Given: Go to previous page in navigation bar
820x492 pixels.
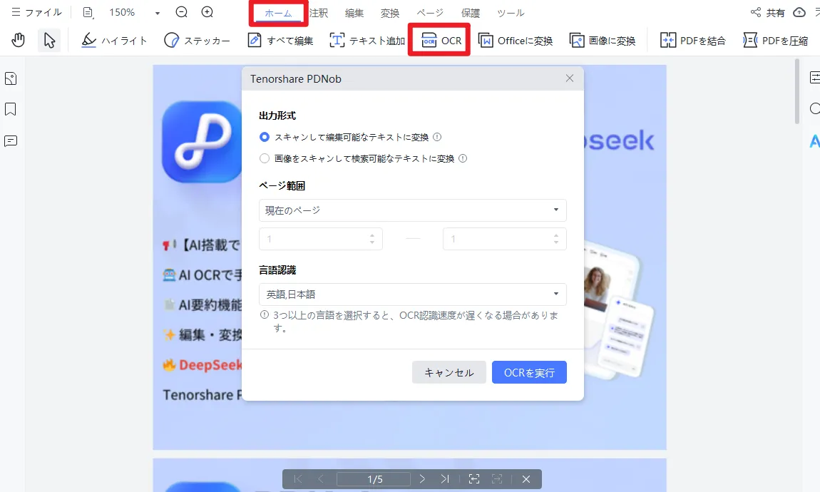Looking at the screenshot, I should pos(321,479).
